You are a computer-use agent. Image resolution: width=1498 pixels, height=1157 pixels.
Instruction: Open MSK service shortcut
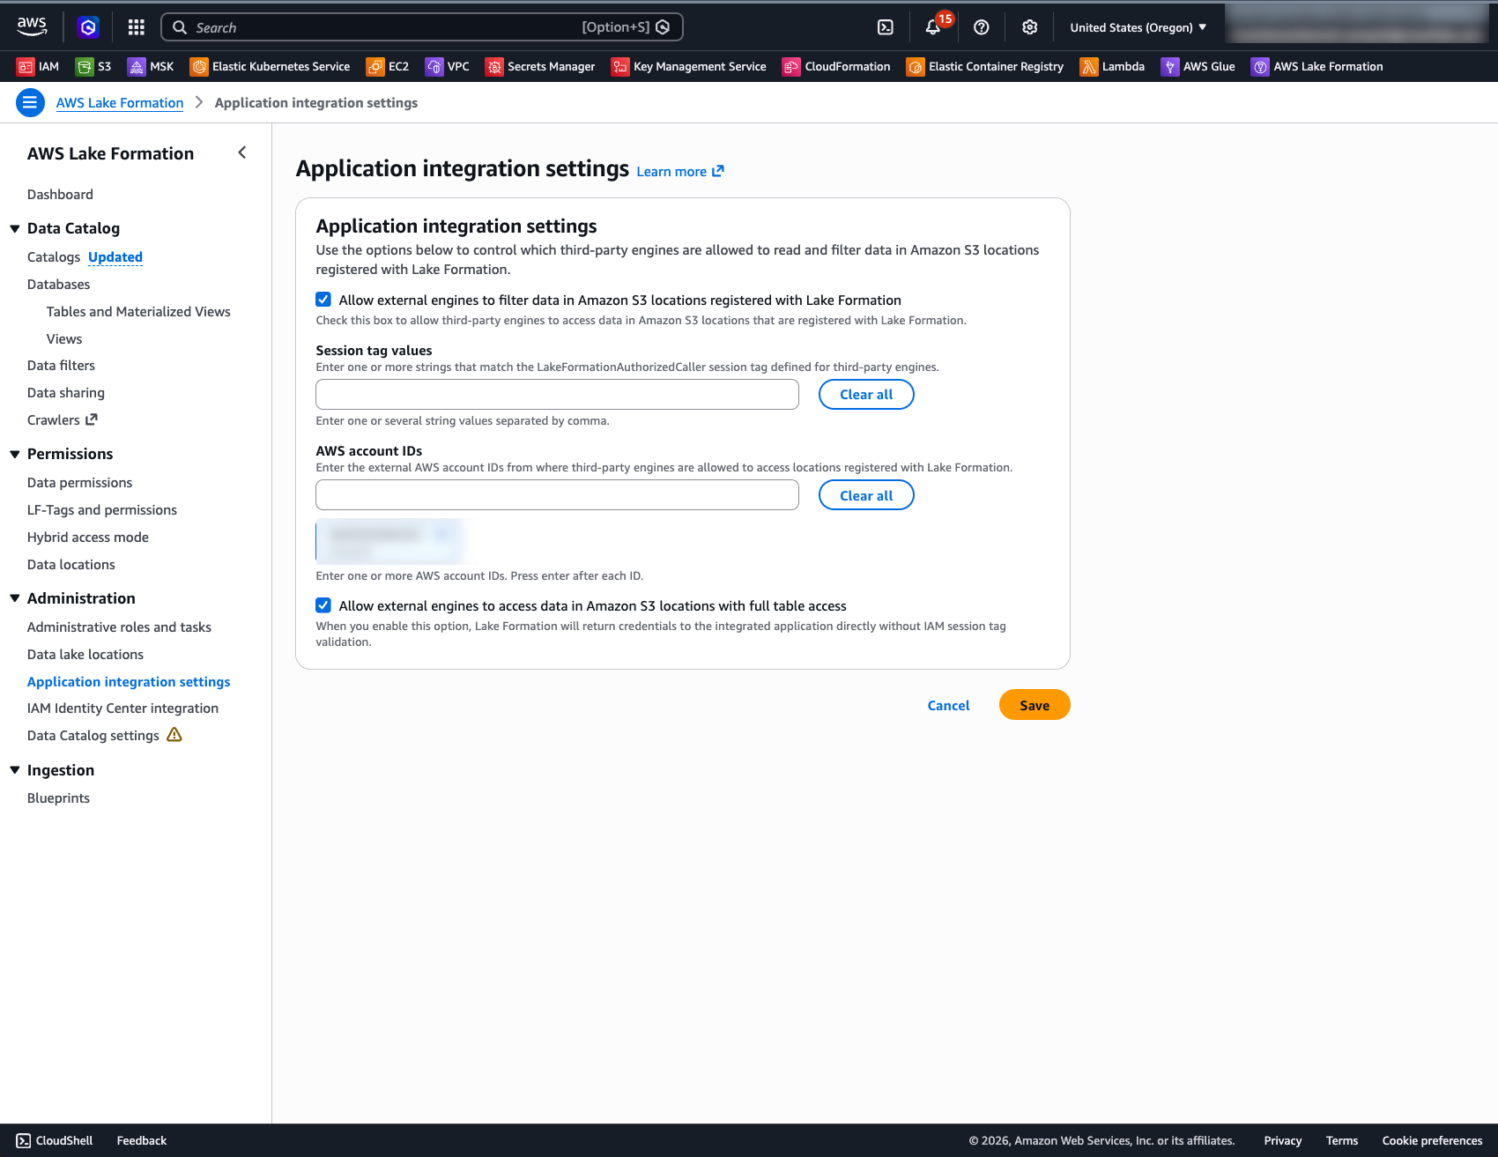[x=151, y=66]
